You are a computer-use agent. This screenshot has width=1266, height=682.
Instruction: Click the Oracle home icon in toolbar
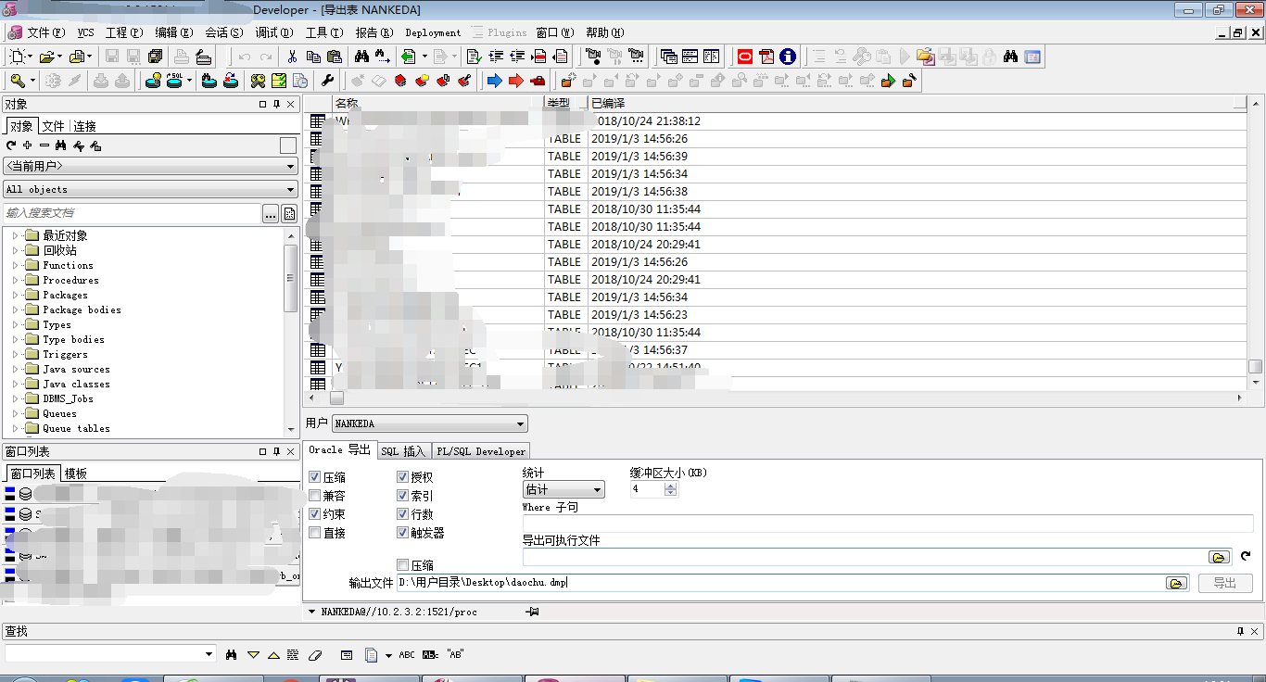pyautogui.click(x=746, y=56)
